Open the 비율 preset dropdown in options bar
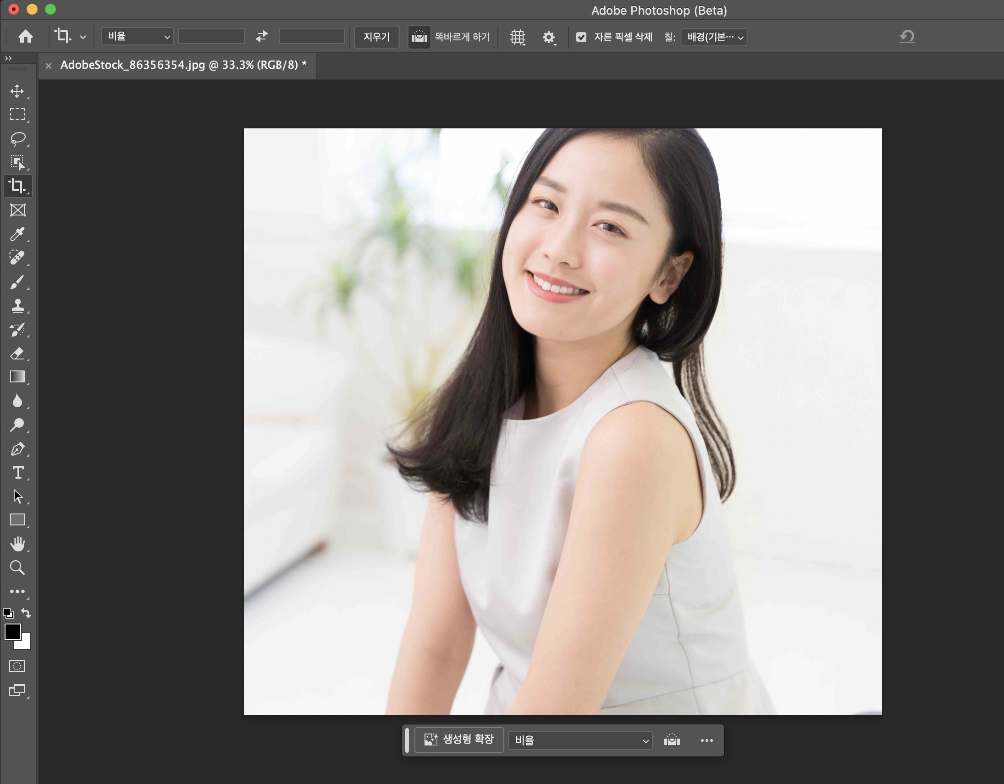The width and height of the screenshot is (1004, 784). (137, 37)
